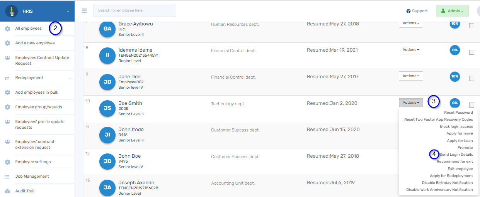Select Jane Doe's row checkbox

coord(471,78)
